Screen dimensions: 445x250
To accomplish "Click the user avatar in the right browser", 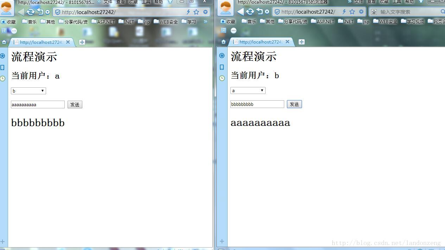I will [225, 8].
